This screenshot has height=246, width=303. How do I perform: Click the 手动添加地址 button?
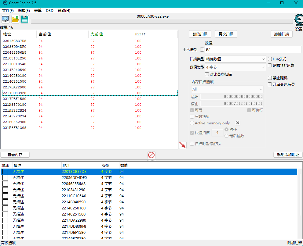288,155
